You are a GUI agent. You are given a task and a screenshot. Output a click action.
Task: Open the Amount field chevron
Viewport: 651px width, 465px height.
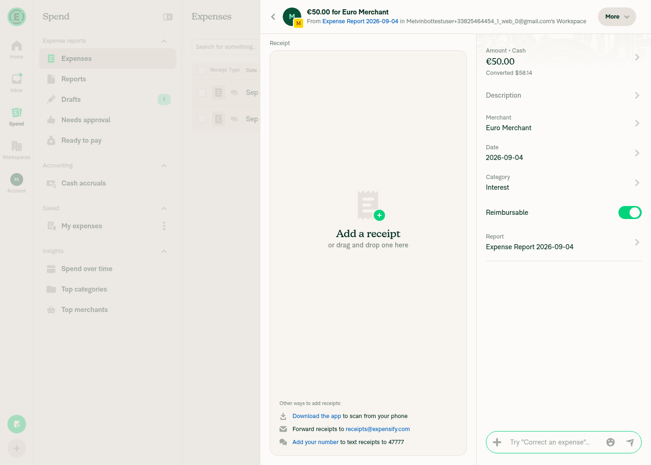pyautogui.click(x=637, y=57)
